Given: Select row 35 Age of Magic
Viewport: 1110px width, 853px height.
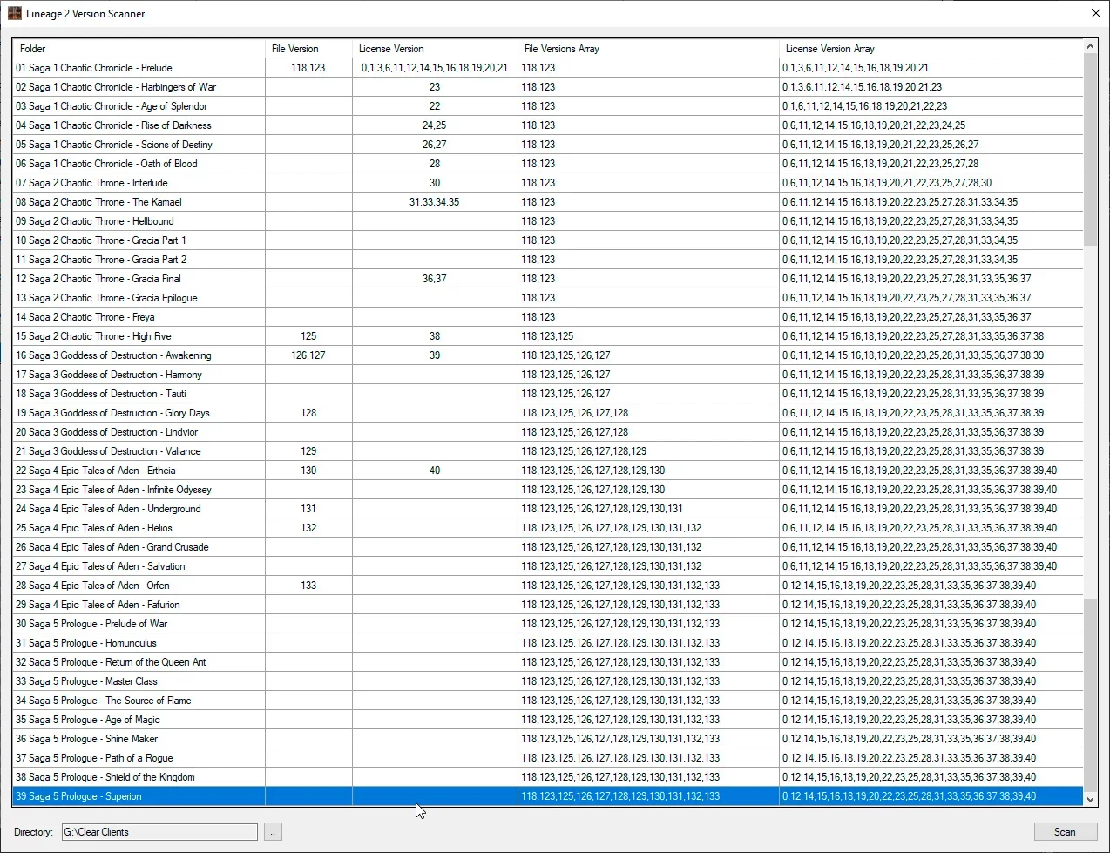Looking at the screenshot, I should click(x=547, y=720).
